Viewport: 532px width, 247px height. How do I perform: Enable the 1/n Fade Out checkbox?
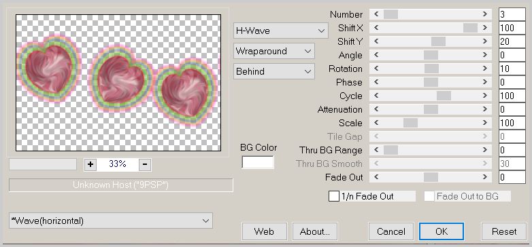coord(334,196)
